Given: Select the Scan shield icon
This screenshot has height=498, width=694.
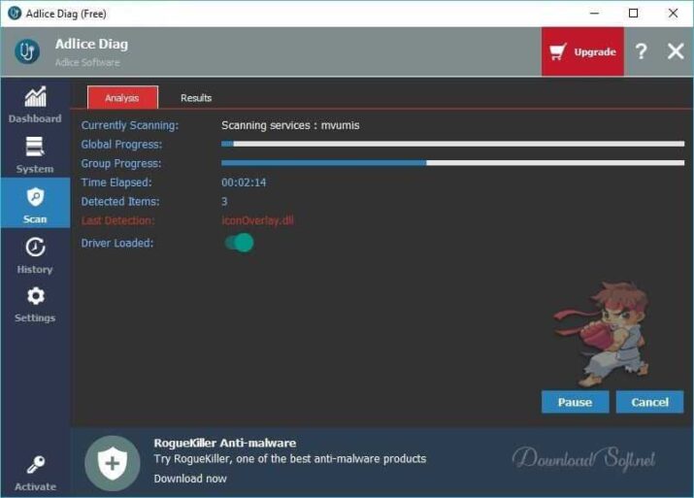Looking at the screenshot, I should [x=35, y=197].
